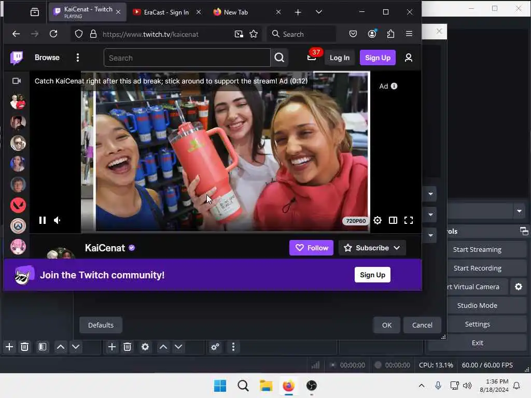Click Start Streaming in OBS
531x398 pixels.
point(477,249)
